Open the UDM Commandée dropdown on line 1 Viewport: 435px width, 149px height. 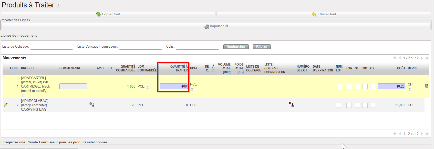(148, 87)
